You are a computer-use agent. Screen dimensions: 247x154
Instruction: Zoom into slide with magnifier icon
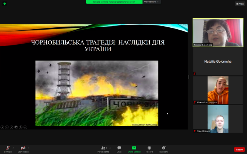[20, 127]
